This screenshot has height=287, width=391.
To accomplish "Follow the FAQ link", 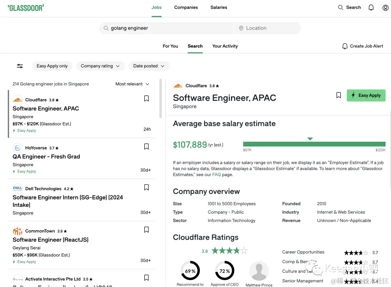I will (216, 175).
